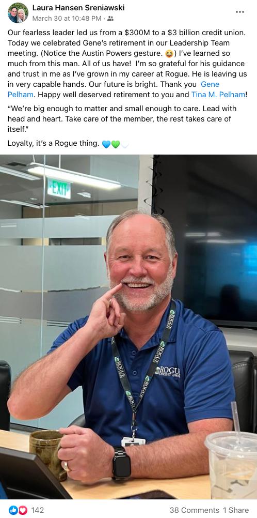Open the March 30 timestamp link

(x=67, y=19)
